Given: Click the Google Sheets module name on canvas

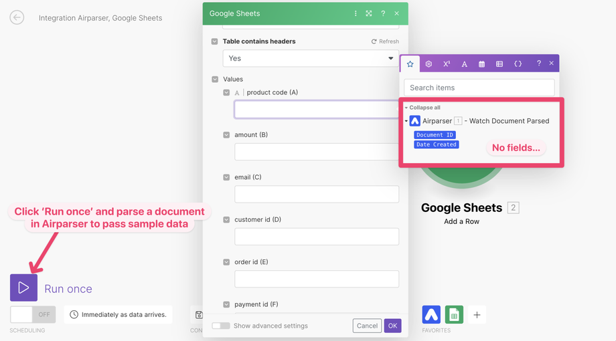Looking at the screenshot, I should point(461,207).
